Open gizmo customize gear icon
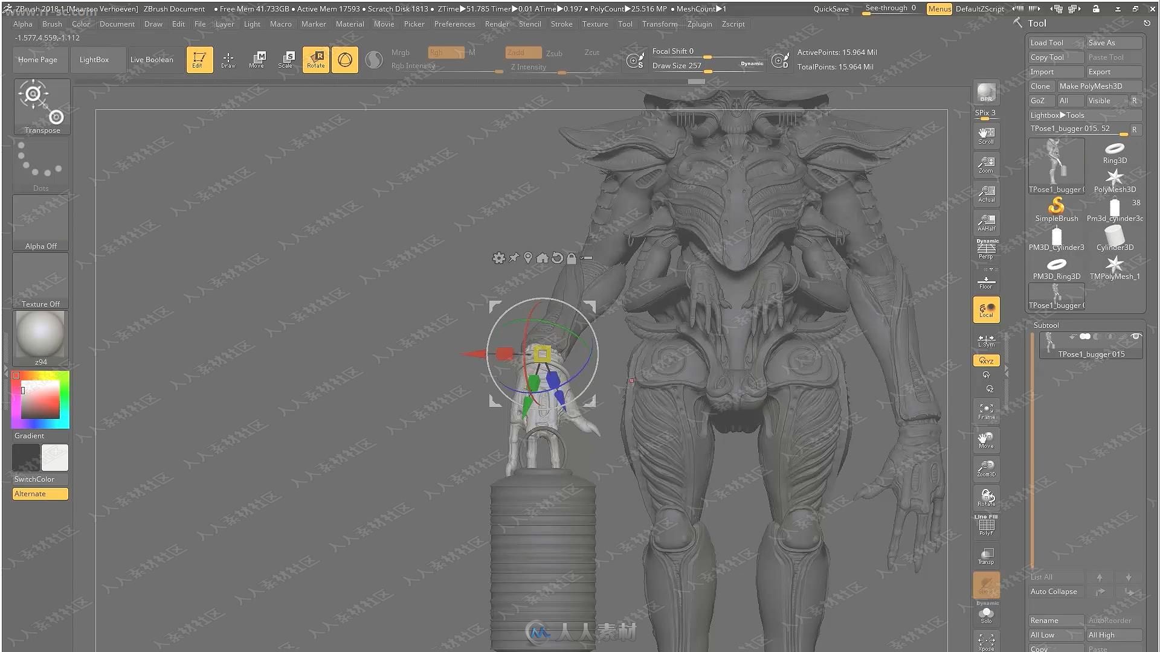 tap(498, 258)
